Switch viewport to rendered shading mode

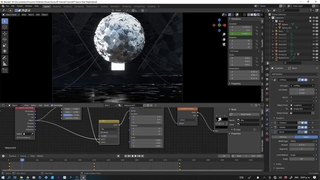coord(258,14)
